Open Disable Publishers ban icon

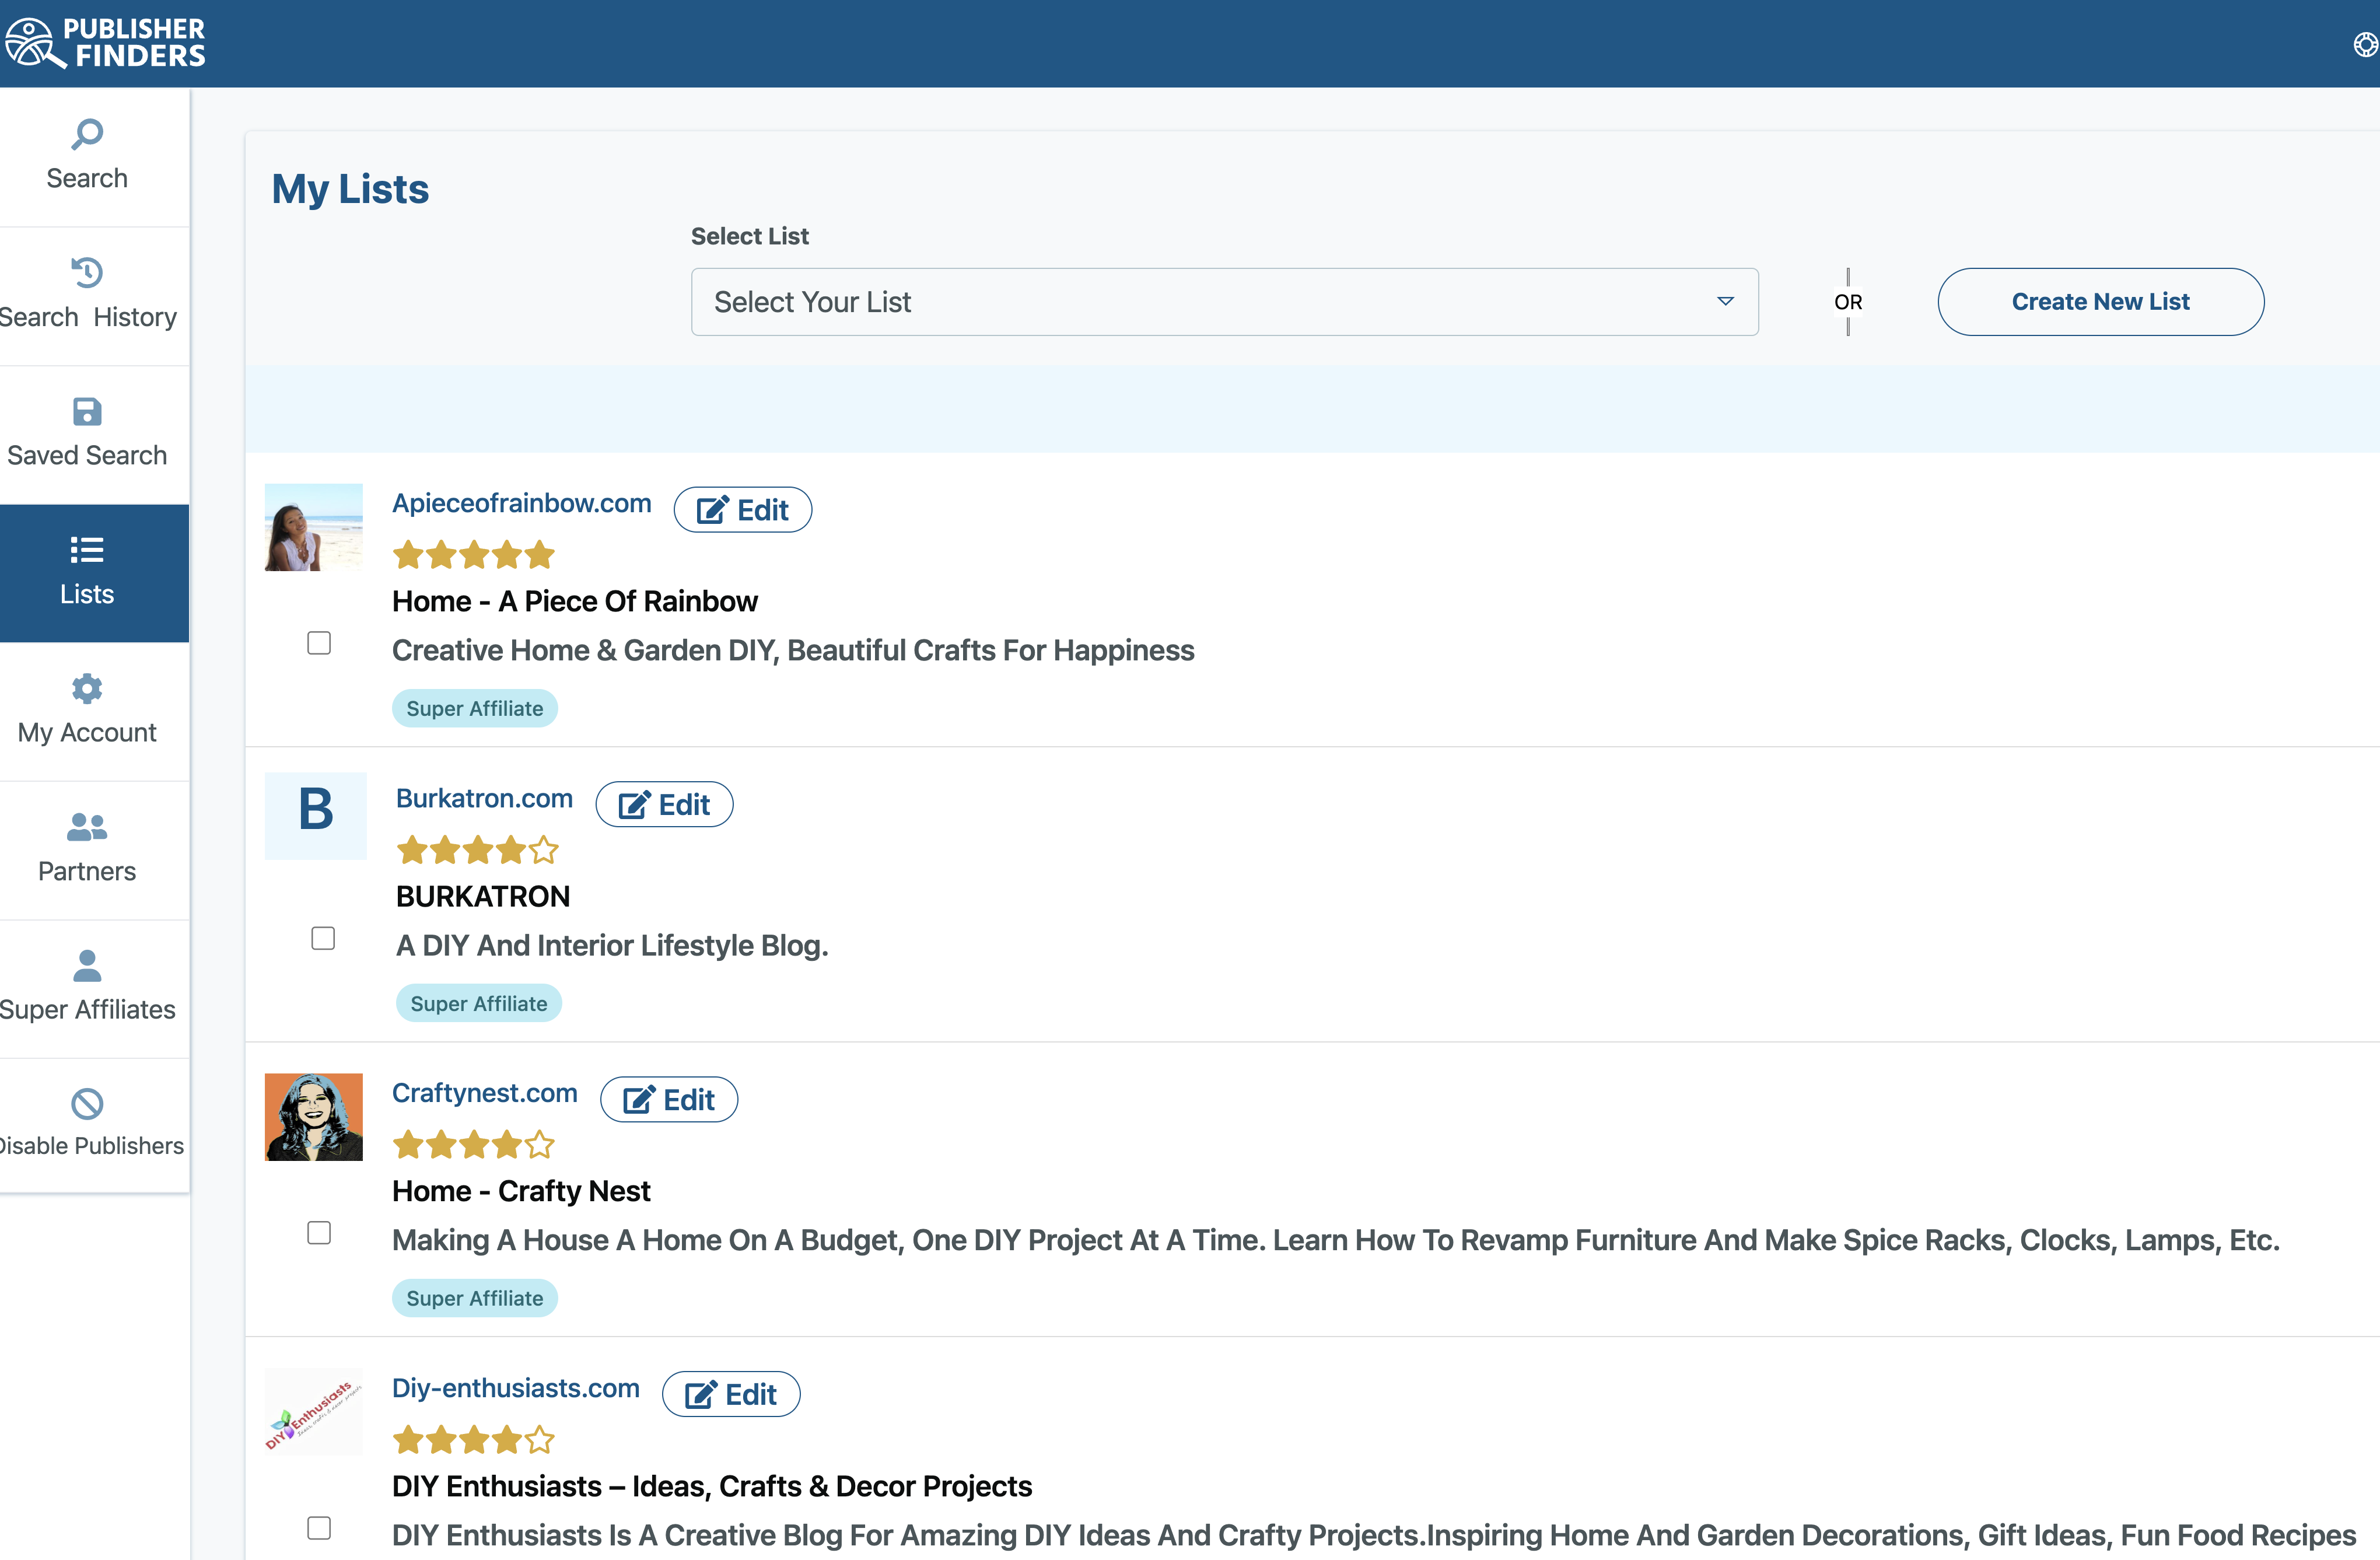[87, 1104]
